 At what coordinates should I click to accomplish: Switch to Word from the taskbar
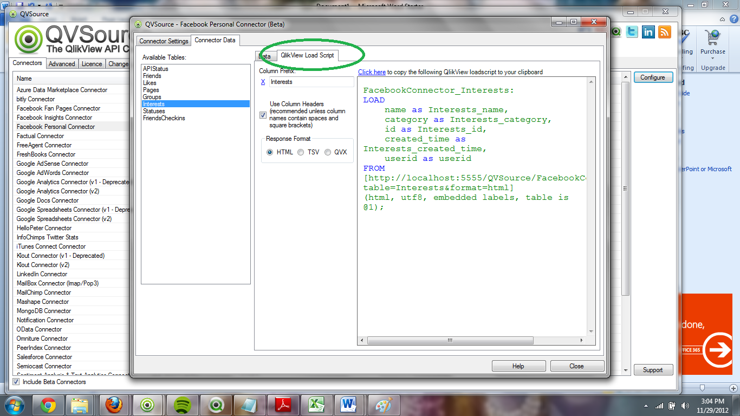point(349,405)
